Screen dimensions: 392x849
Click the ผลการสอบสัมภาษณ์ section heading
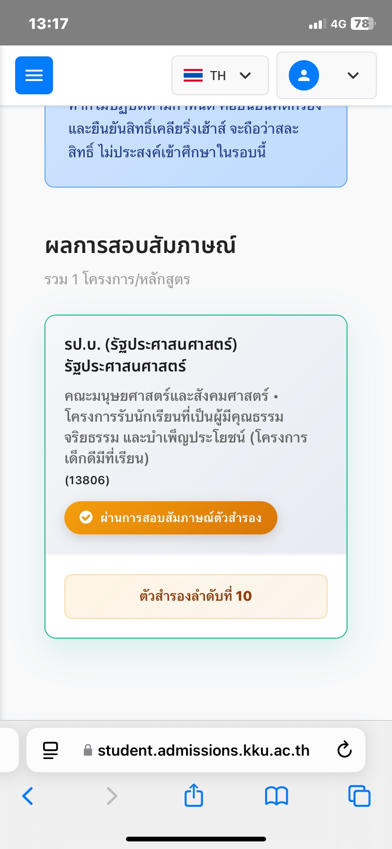[x=141, y=245]
